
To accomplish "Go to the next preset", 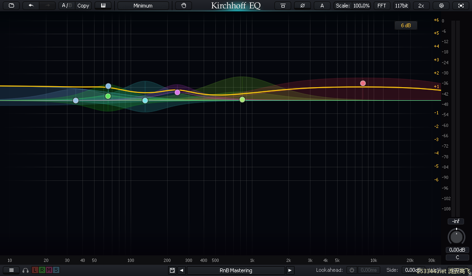I will tap(290, 270).
